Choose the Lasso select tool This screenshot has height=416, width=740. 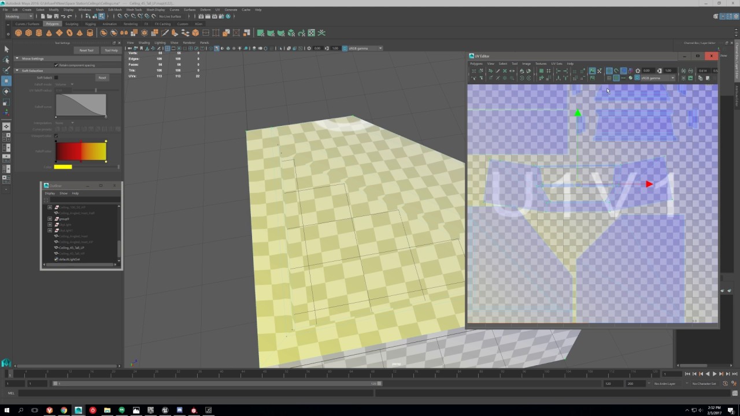[6, 60]
